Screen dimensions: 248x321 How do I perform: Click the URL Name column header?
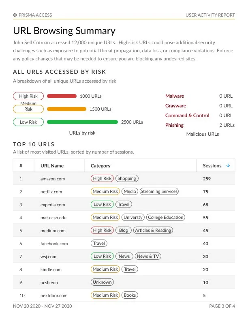[59, 166]
